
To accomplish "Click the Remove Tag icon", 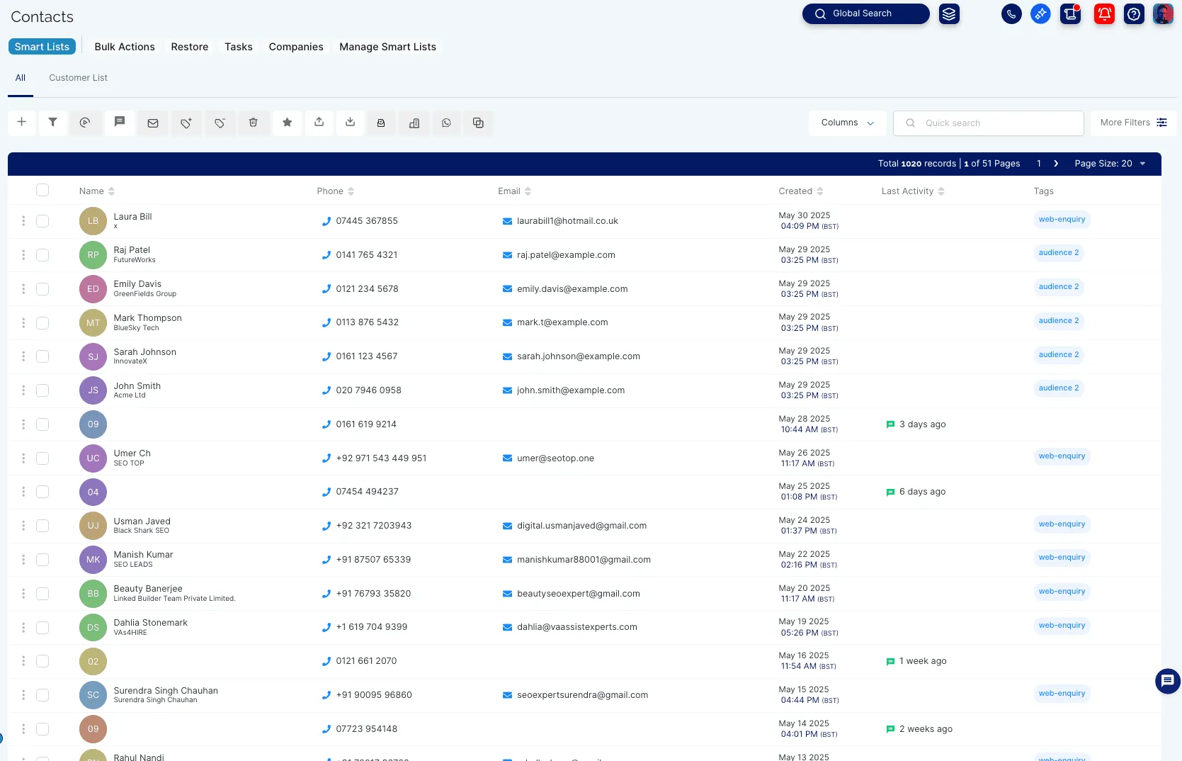I will pyautogui.click(x=220, y=123).
